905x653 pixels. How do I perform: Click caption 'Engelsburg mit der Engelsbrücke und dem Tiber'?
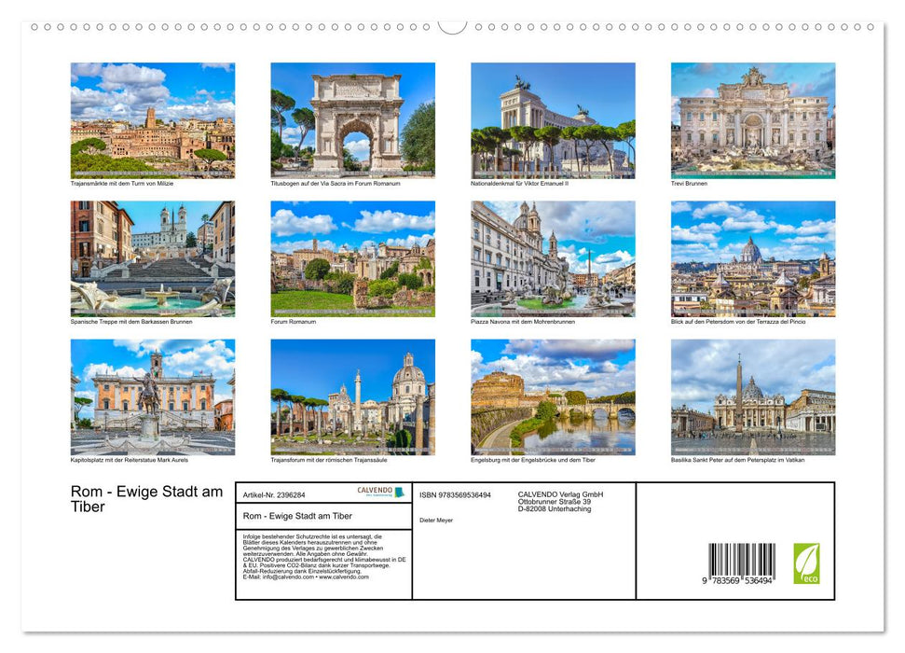[533, 460]
